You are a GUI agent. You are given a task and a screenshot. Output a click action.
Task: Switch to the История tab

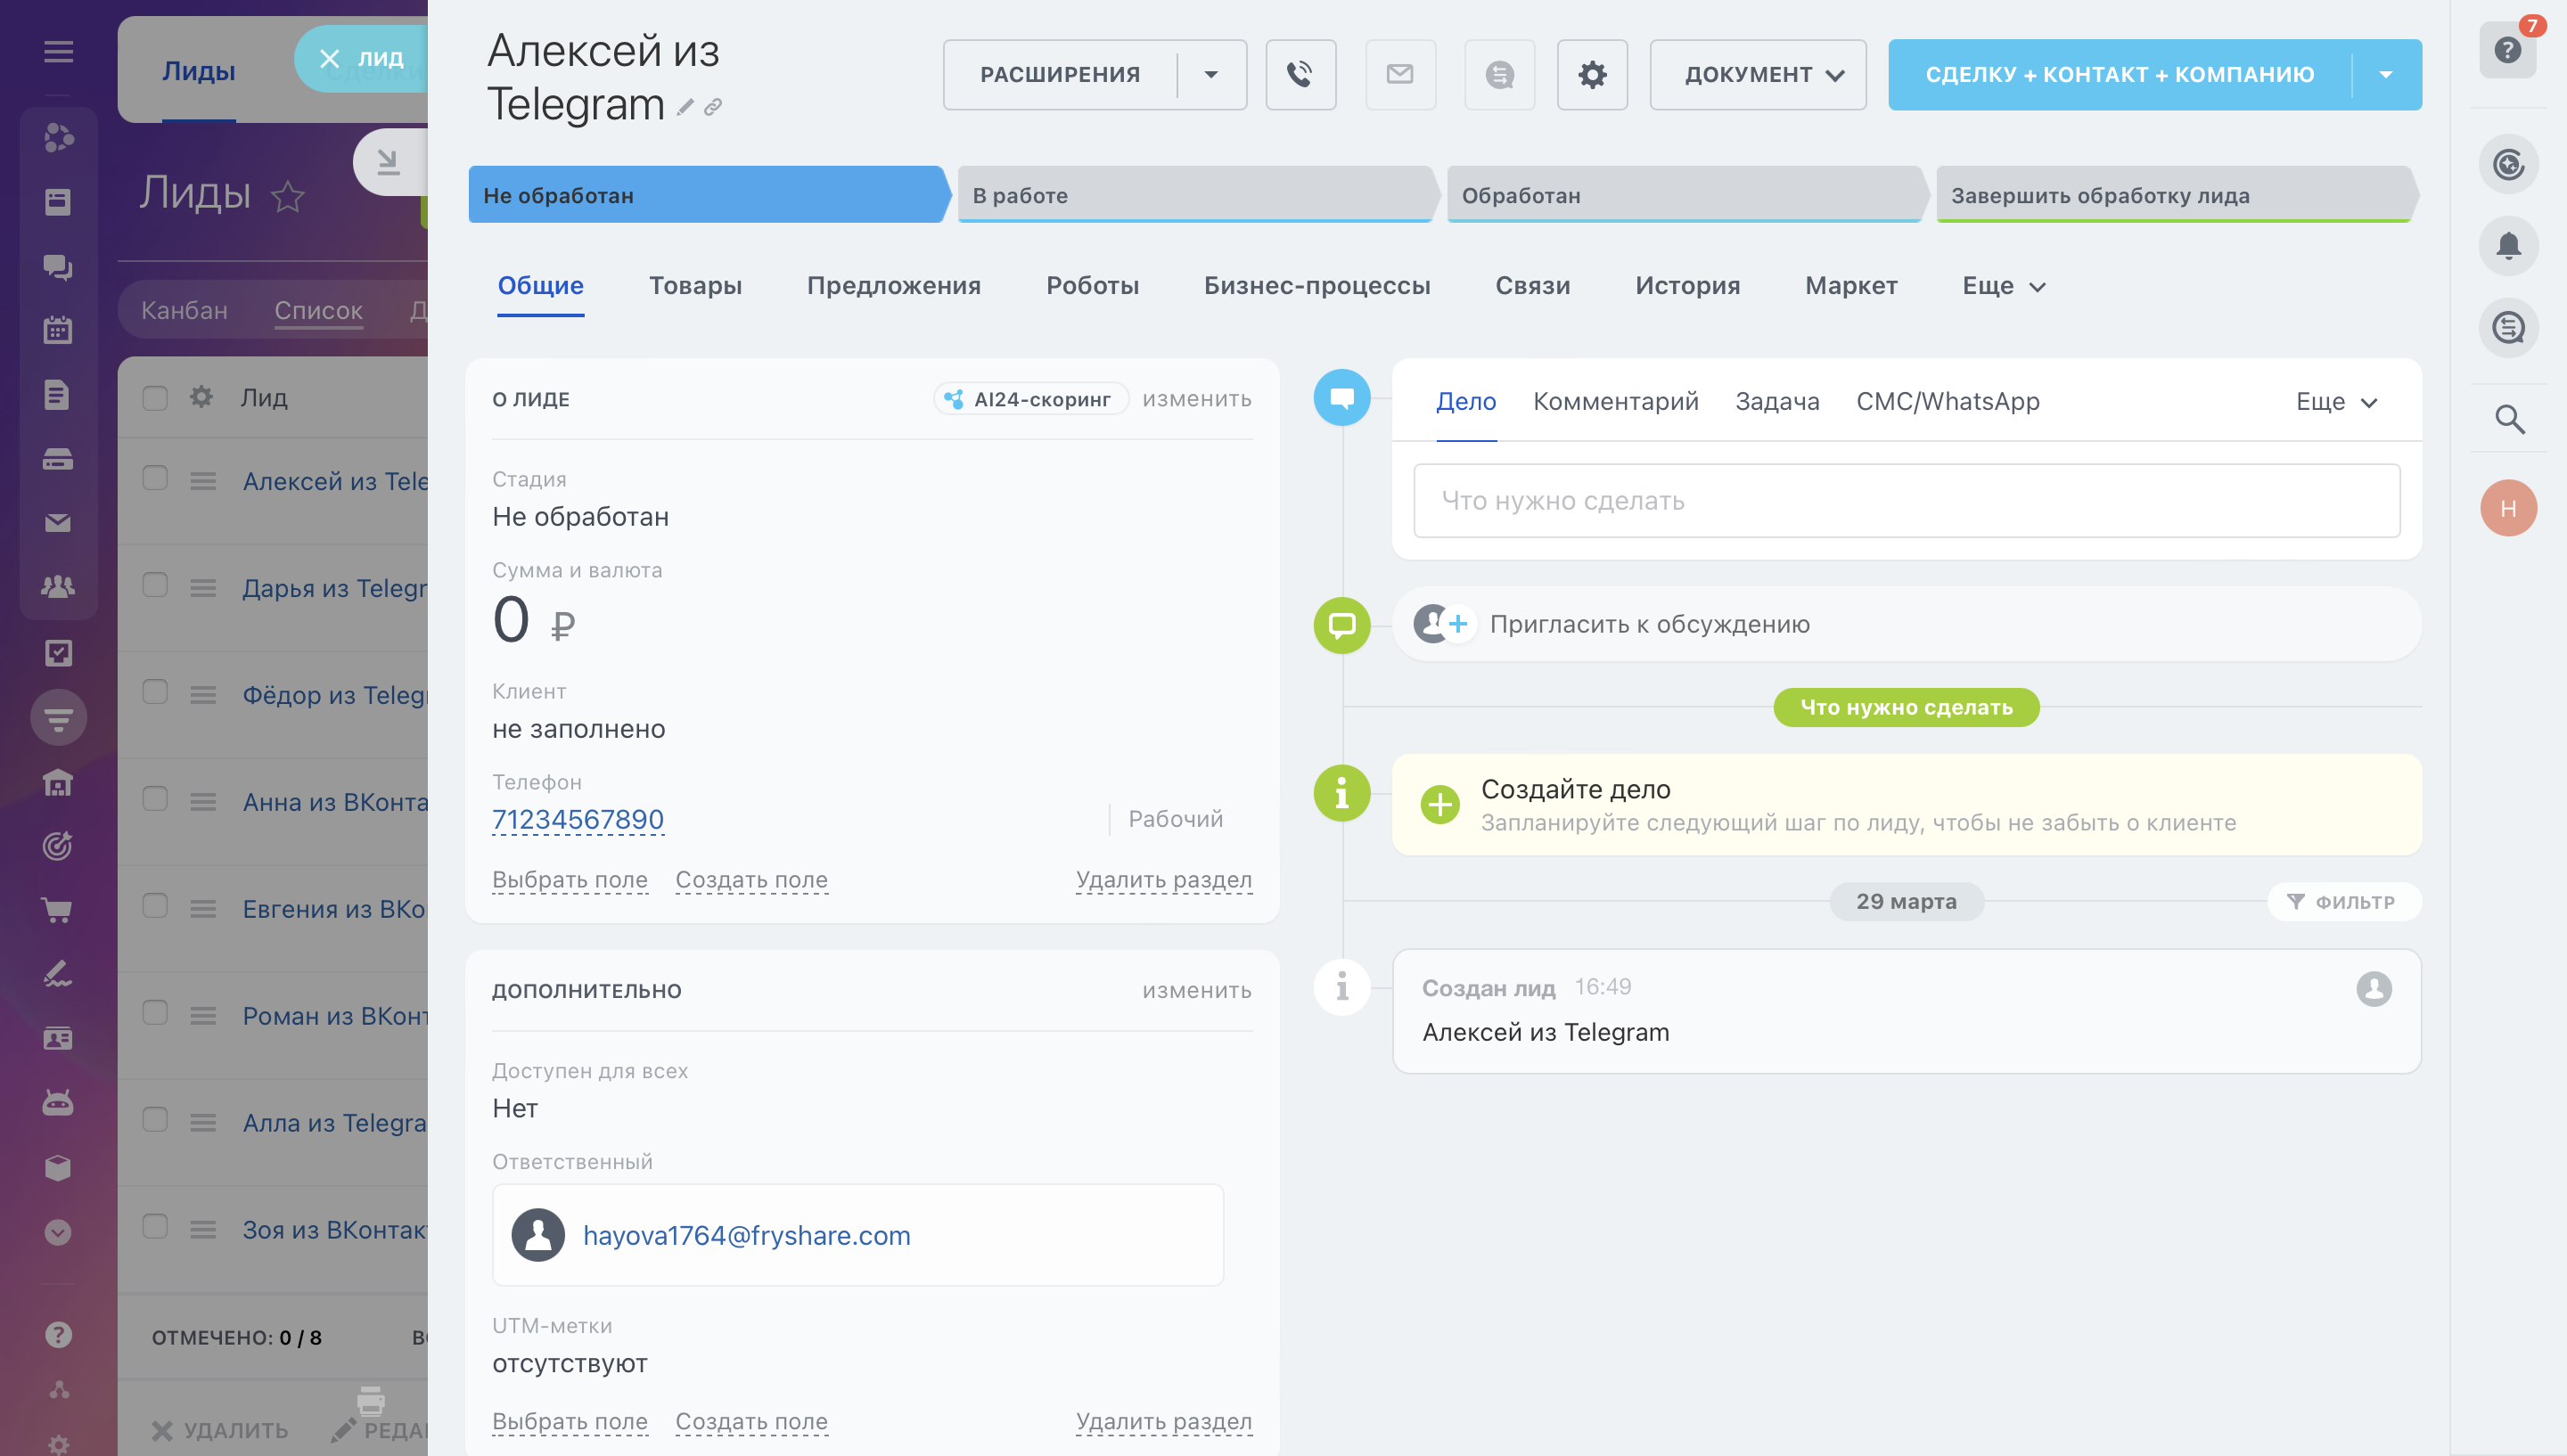(x=1687, y=286)
